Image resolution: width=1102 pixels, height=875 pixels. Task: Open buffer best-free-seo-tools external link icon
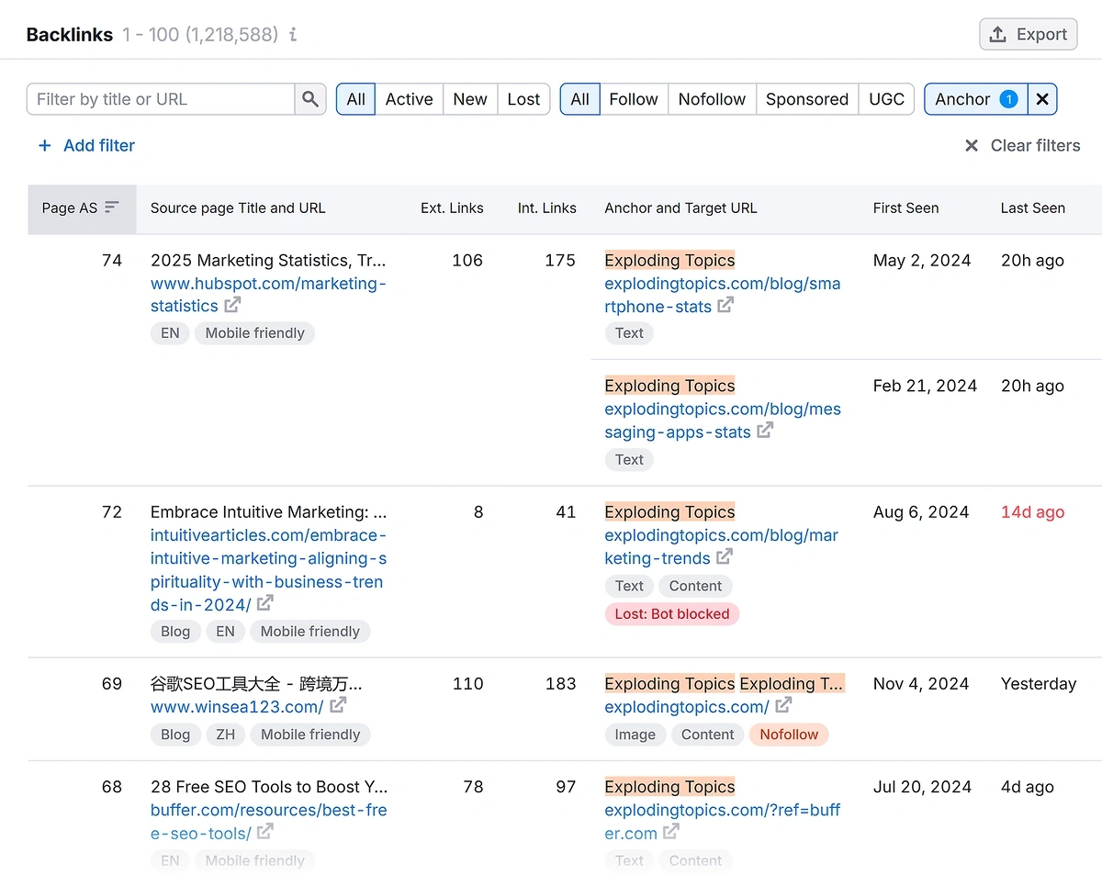point(265,832)
